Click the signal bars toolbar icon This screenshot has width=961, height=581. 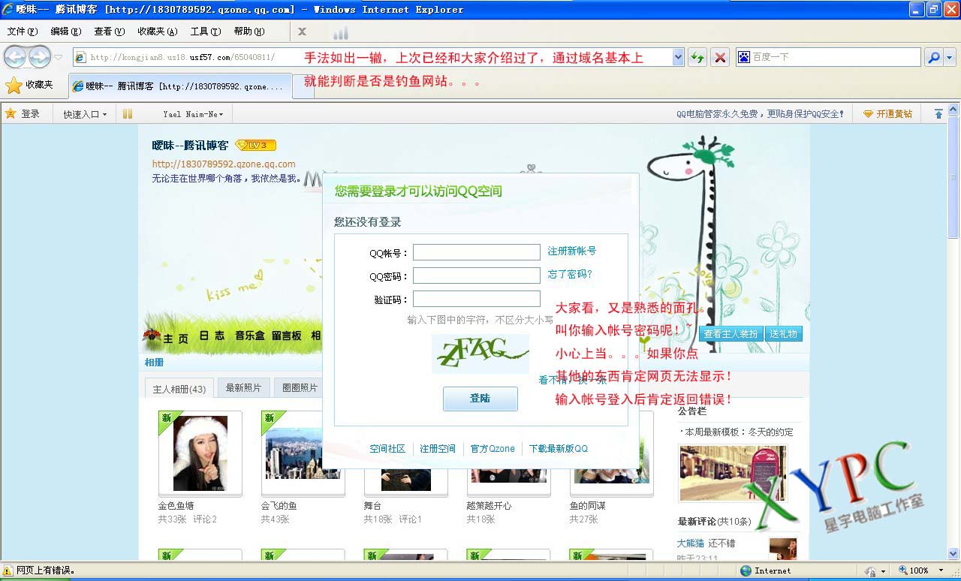341,32
